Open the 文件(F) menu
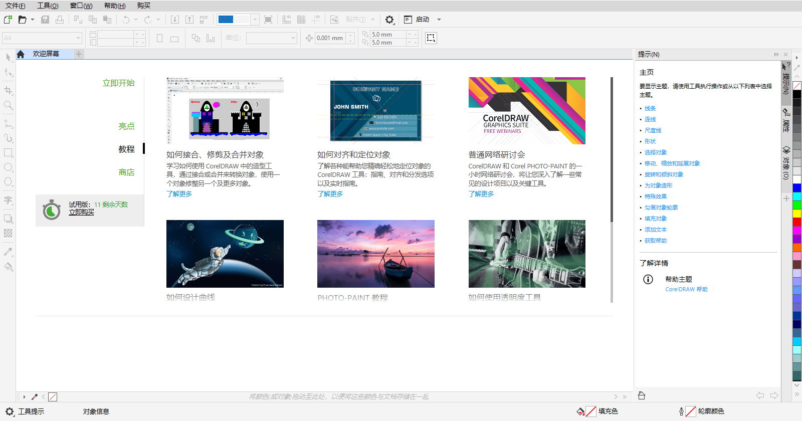 tap(16, 6)
